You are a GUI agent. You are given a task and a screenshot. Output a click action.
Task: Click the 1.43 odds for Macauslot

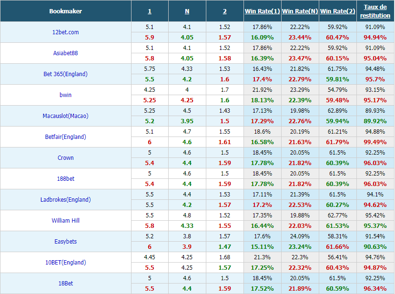pos(225,111)
